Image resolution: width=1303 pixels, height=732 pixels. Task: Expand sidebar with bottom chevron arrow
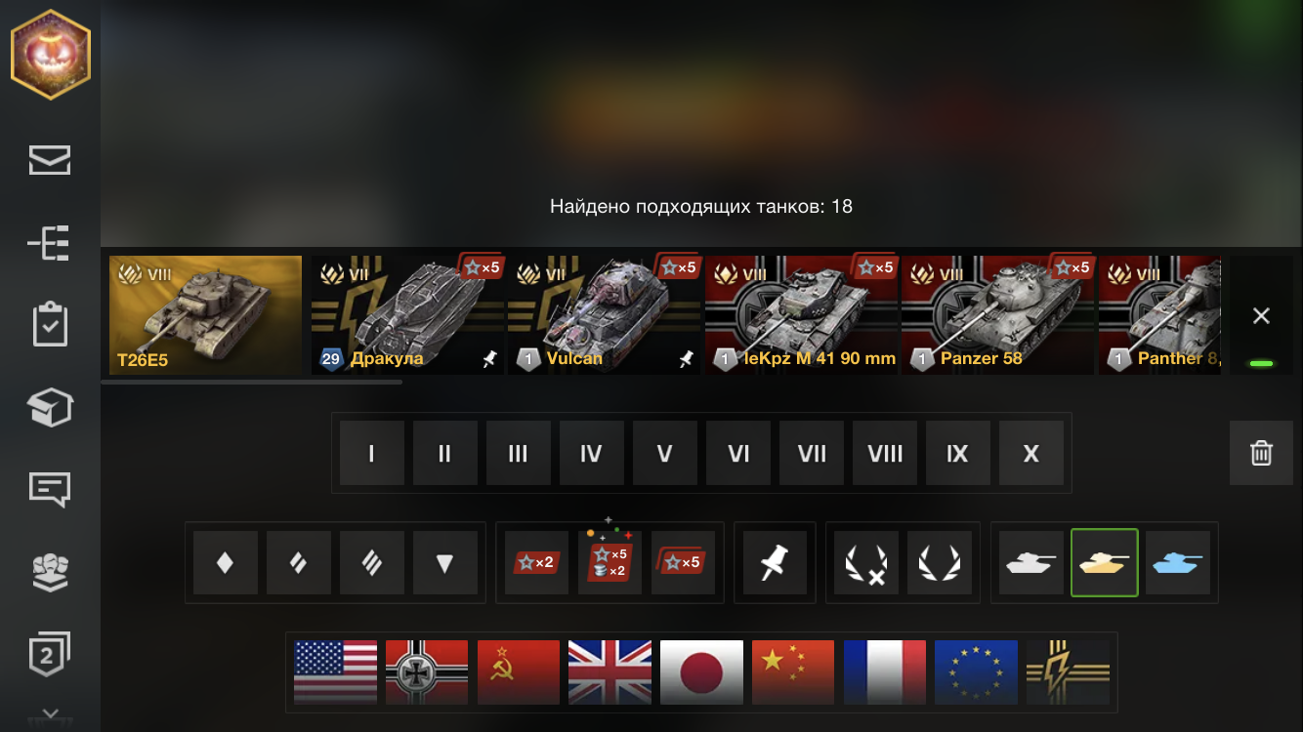click(x=51, y=714)
